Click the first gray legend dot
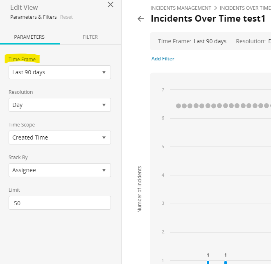This screenshot has height=264, width=271. coord(178,106)
